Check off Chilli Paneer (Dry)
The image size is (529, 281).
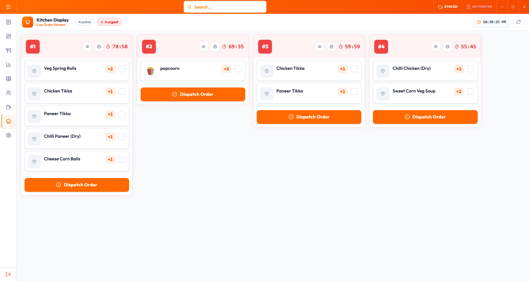tap(122, 137)
